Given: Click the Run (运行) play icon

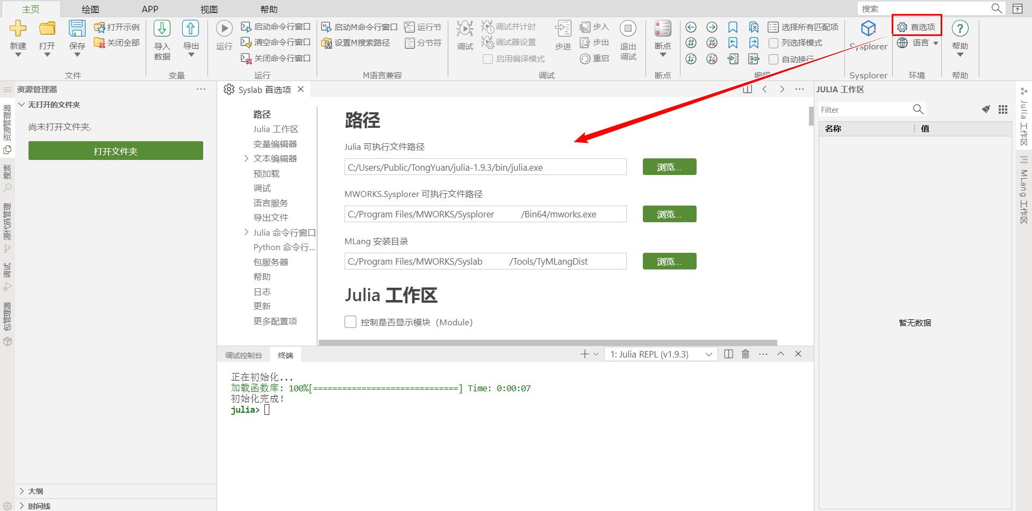Looking at the screenshot, I should point(224,28).
